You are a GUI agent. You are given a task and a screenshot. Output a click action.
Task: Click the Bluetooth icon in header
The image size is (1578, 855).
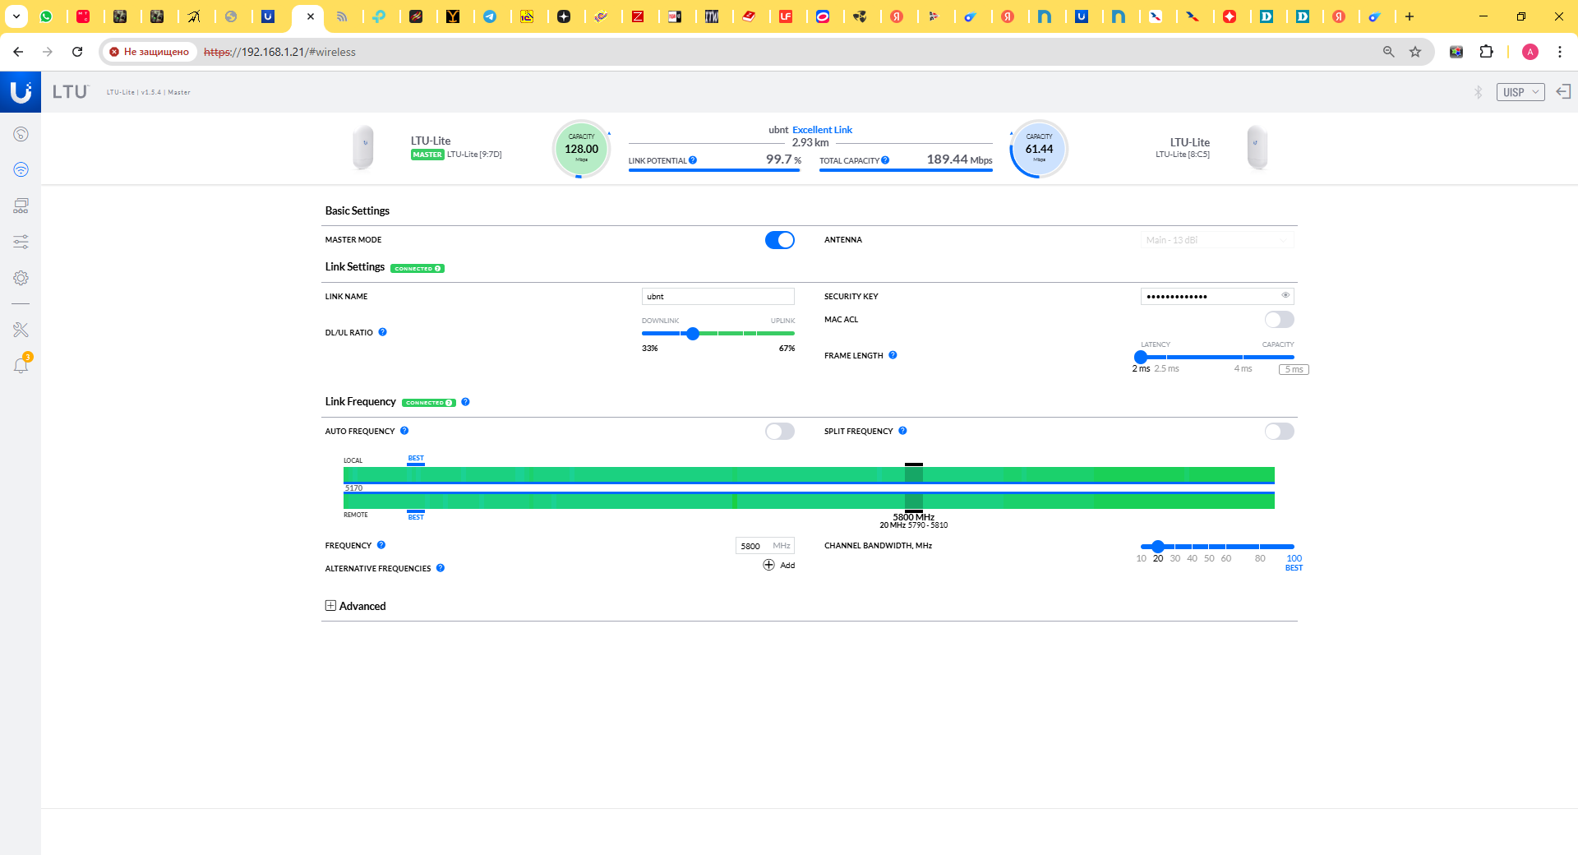point(1478,92)
